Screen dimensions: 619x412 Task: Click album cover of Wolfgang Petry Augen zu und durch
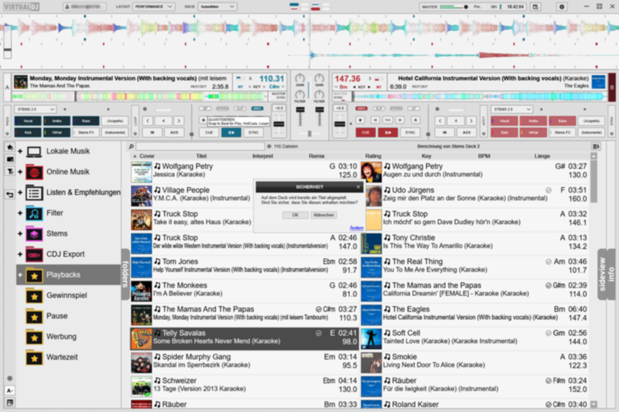click(x=371, y=171)
